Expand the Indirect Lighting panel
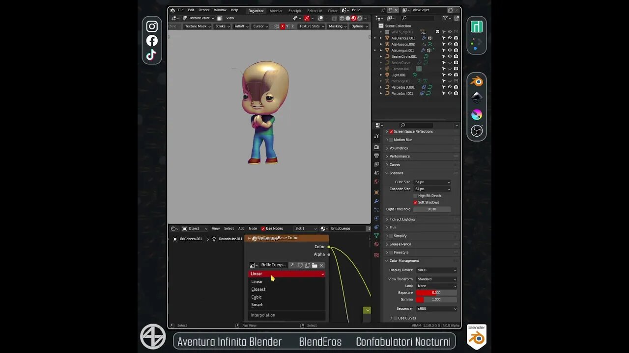Viewport: 629px width, 353px height. pyautogui.click(x=402, y=219)
